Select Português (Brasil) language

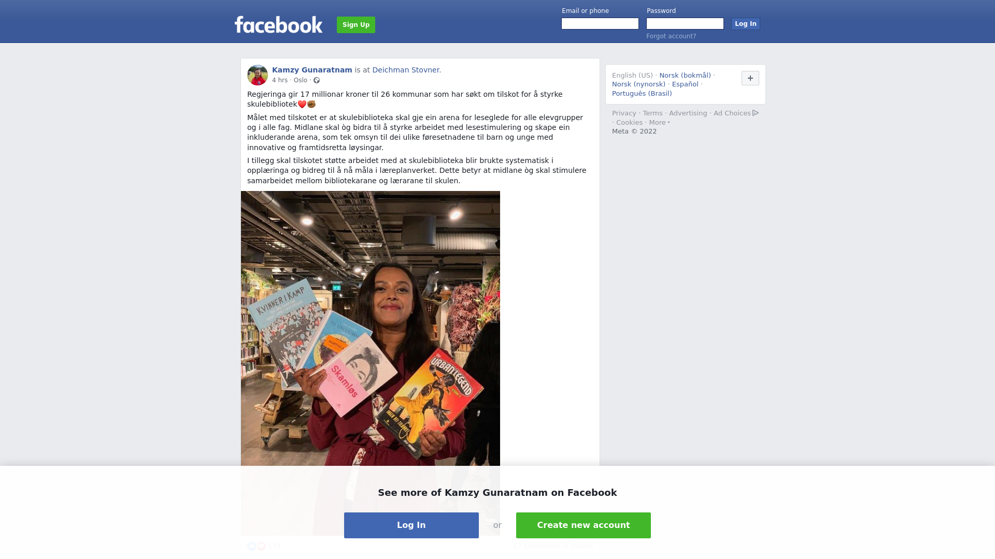(x=642, y=94)
